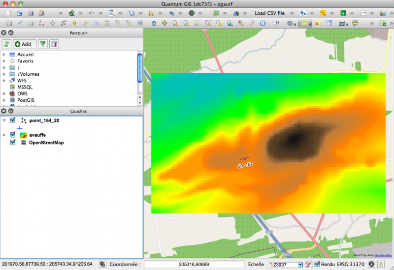Expand the /Volumes folder in browser
Screen dimensions: 394x270
pyautogui.click(x=4, y=74)
